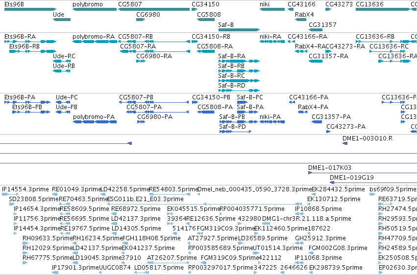The image size is (417, 275).
Task: Click the Saf-B-PD protein feature
Action: [x=235, y=132]
